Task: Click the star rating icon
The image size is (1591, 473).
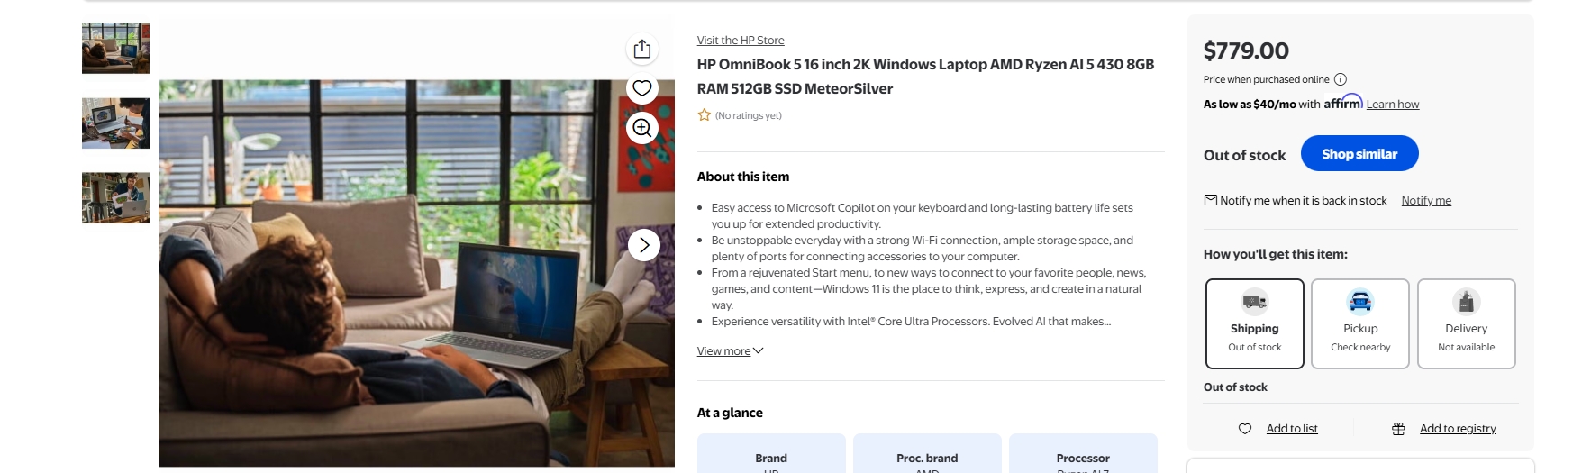Action: click(x=705, y=115)
